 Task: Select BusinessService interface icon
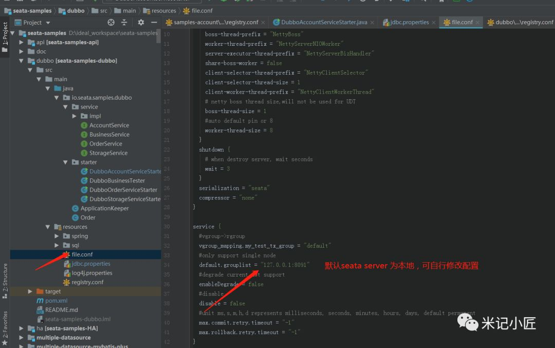coord(84,135)
